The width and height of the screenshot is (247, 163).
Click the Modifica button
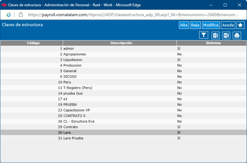pyautogui.click(x=211, y=25)
